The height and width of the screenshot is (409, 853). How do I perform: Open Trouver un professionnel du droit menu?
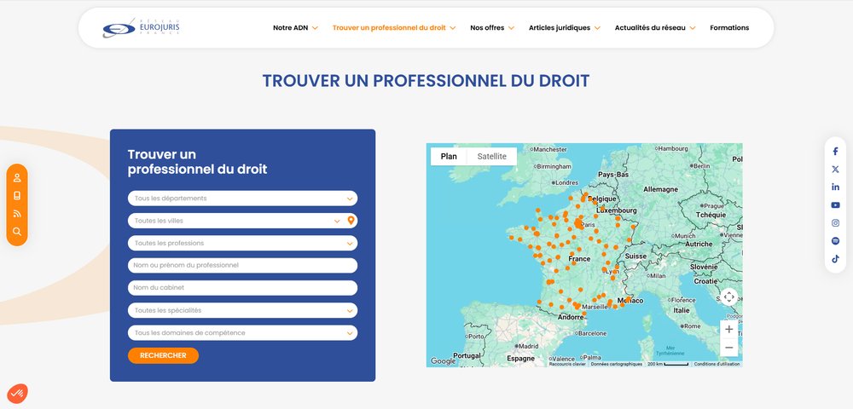click(x=394, y=28)
